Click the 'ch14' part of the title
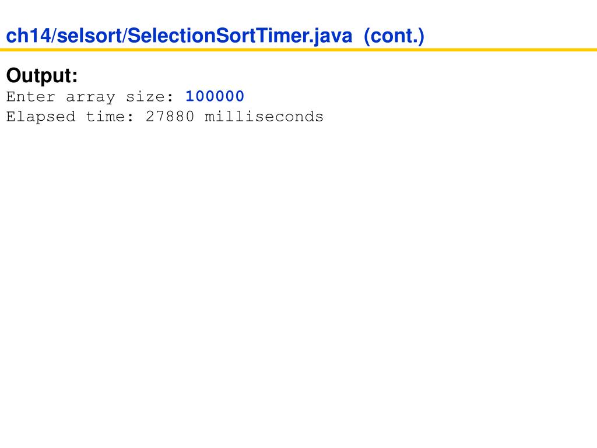This screenshot has width=597, height=448. click(x=29, y=36)
